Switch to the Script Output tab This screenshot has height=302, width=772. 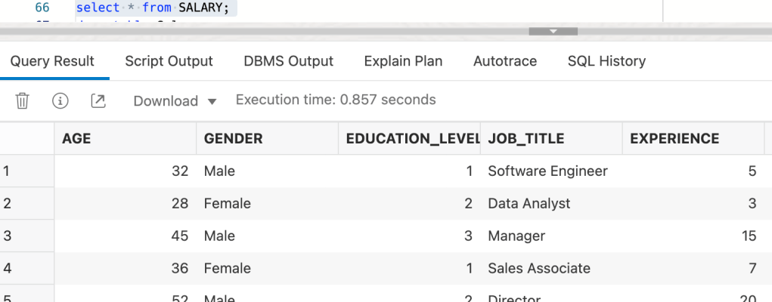coord(169,61)
